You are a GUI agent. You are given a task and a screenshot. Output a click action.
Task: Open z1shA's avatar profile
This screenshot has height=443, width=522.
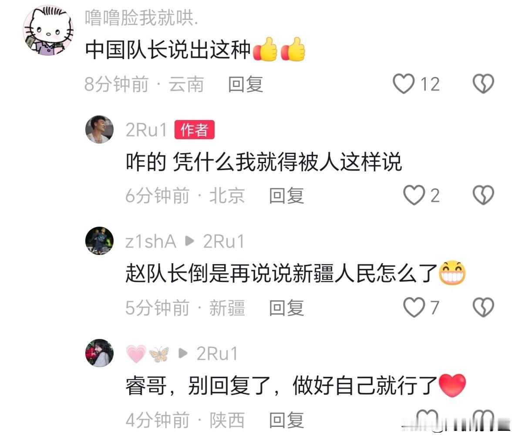99,241
